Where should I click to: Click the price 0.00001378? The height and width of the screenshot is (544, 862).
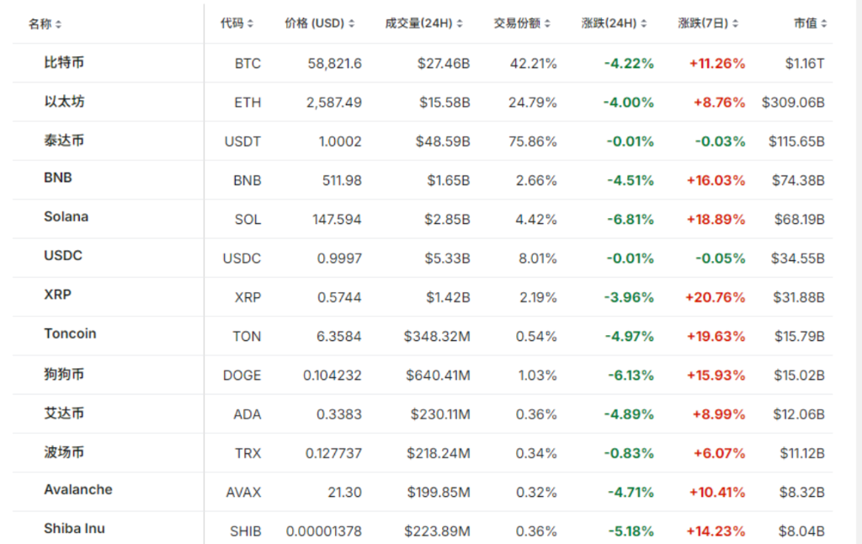pyautogui.click(x=324, y=532)
